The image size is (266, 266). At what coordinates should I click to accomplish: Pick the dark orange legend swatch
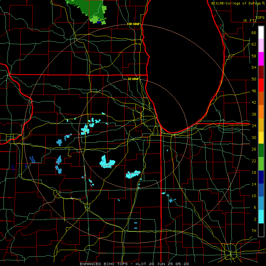pos(261,98)
